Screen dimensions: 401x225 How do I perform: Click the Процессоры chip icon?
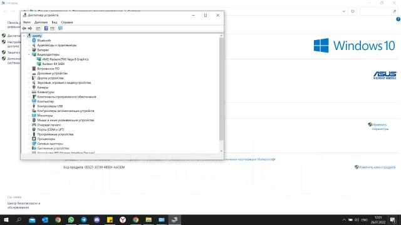click(x=34, y=139)
